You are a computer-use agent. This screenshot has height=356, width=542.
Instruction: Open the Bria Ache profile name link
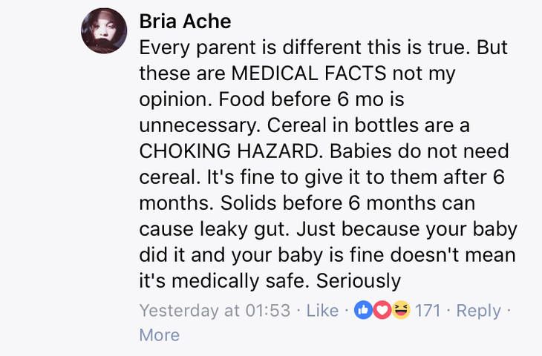tap(185, 22)
